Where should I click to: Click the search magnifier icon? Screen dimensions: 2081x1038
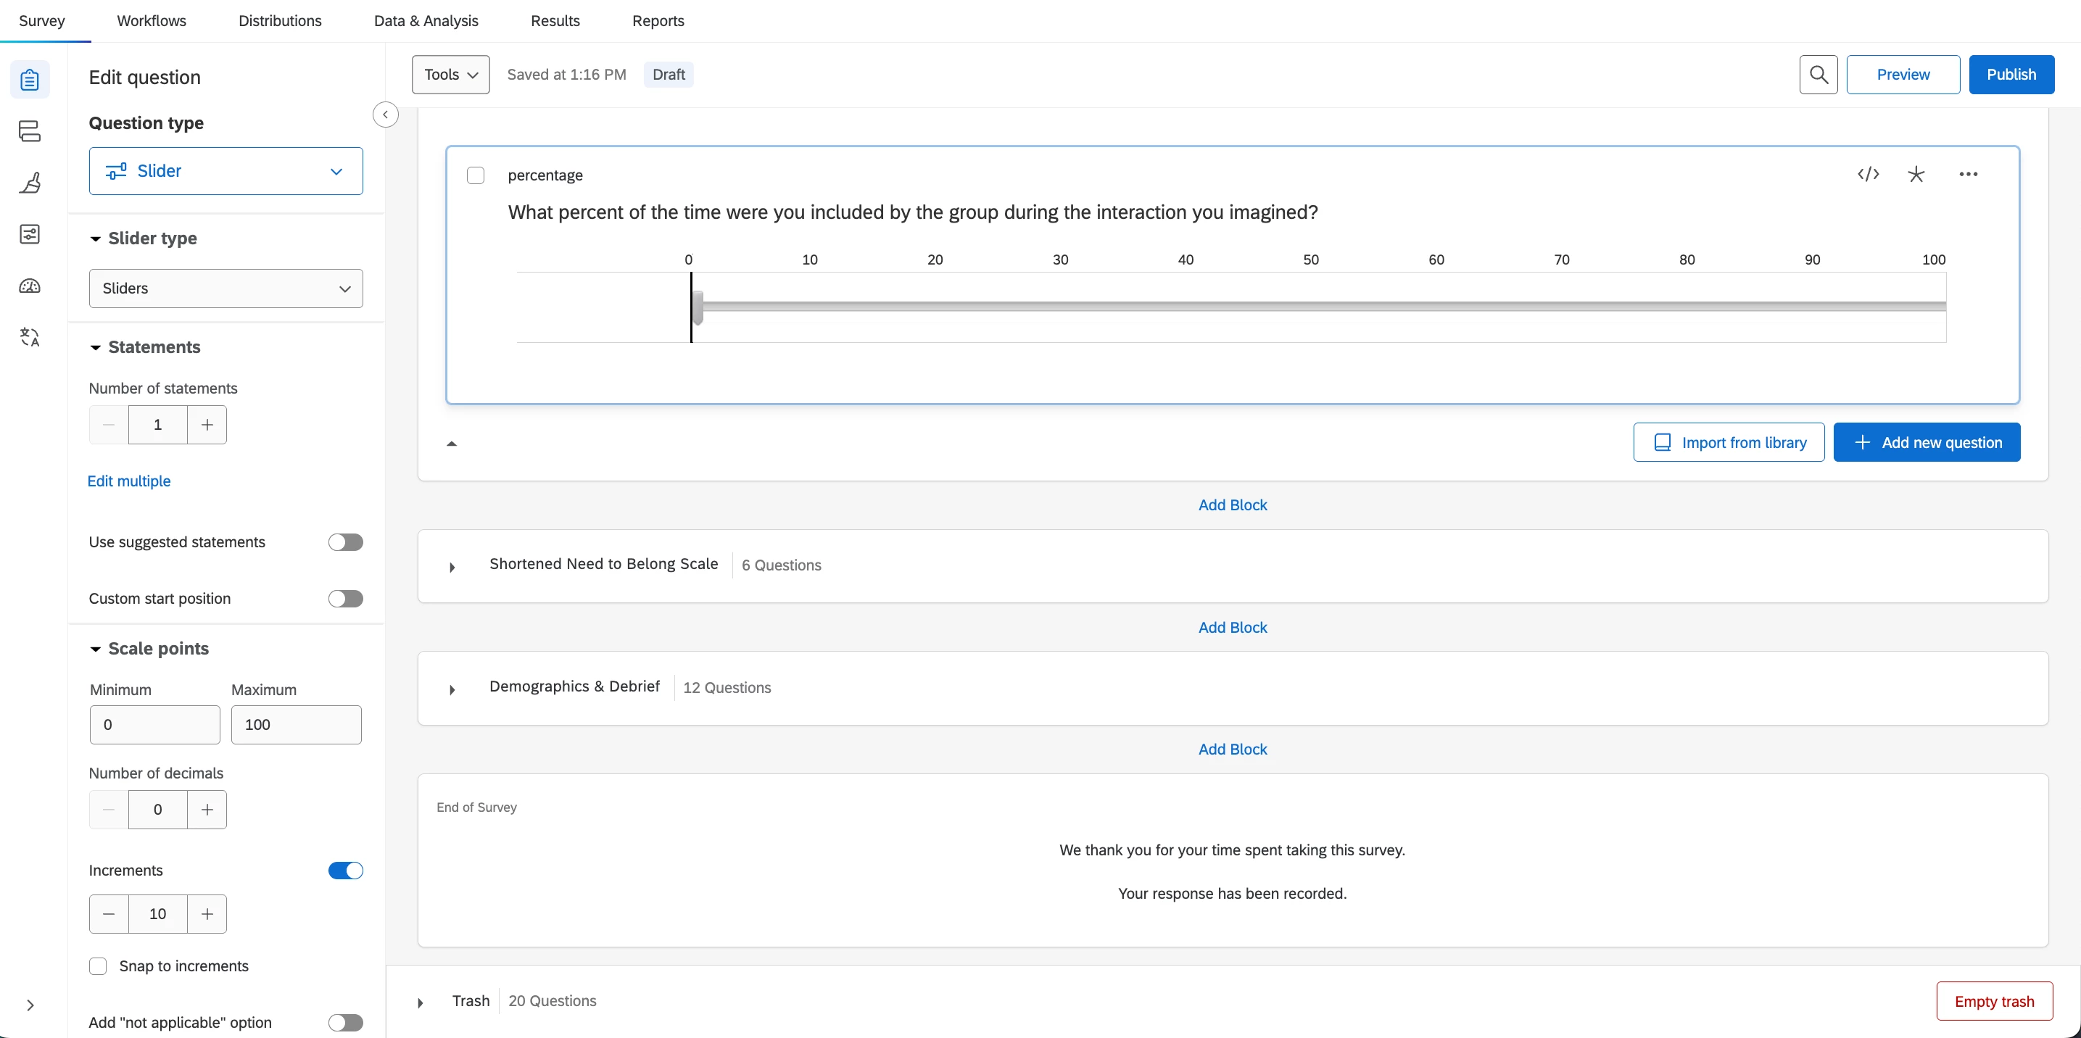click(1818, 75)
